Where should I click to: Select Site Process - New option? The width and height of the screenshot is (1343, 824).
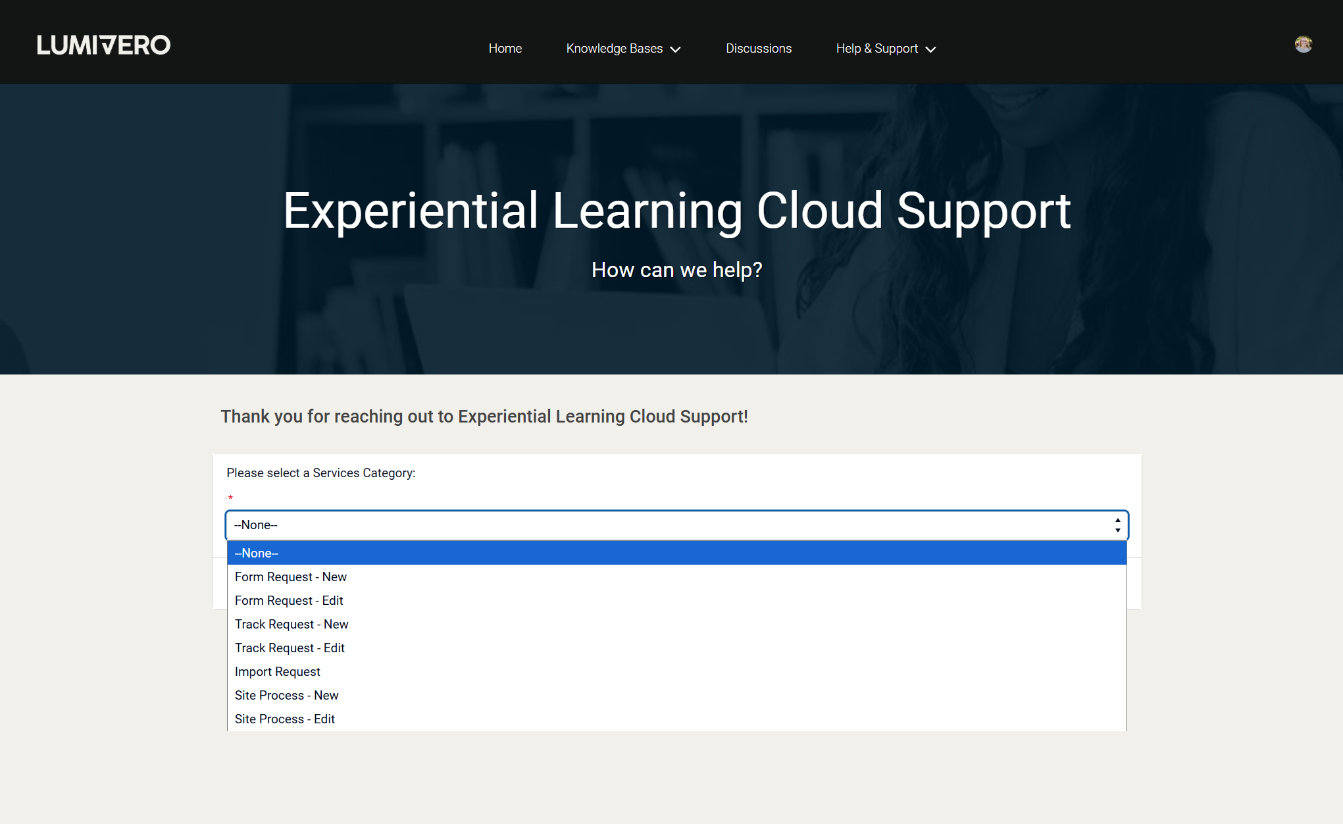click(676, 695)
